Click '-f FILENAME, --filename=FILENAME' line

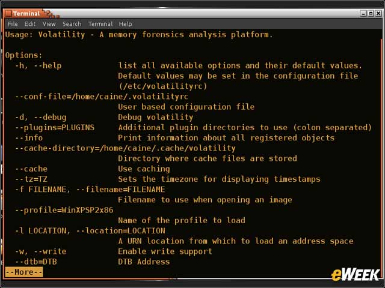click(x=90, y=190)
